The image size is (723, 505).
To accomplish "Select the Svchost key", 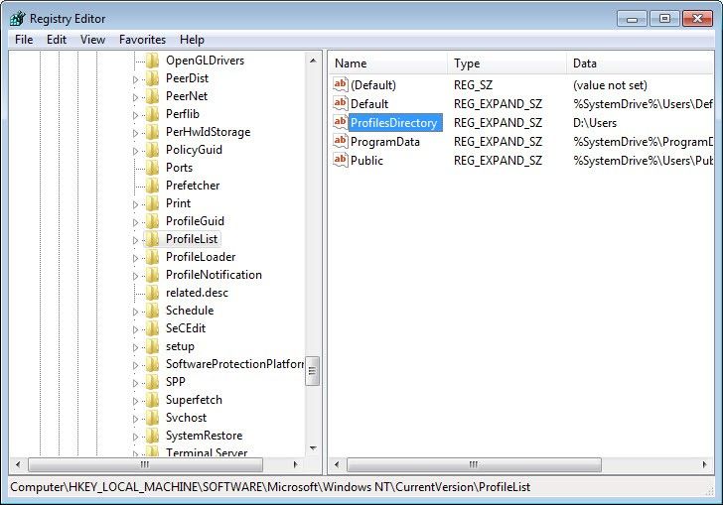I will 186,418.
